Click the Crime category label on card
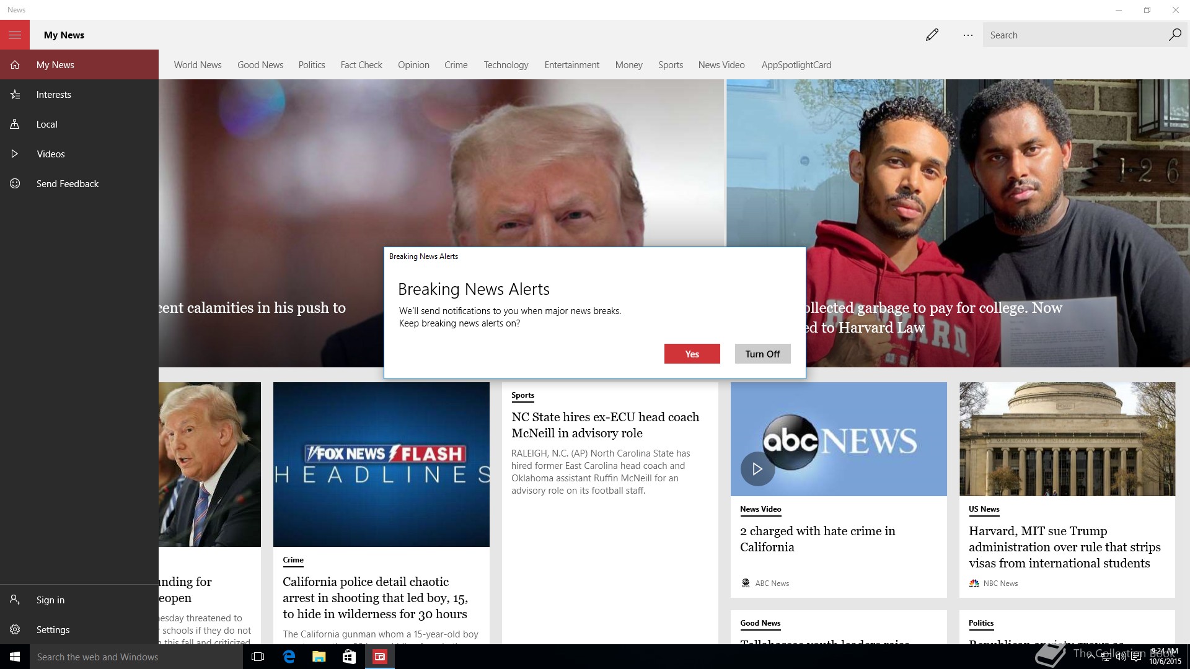 click(293, 560)
